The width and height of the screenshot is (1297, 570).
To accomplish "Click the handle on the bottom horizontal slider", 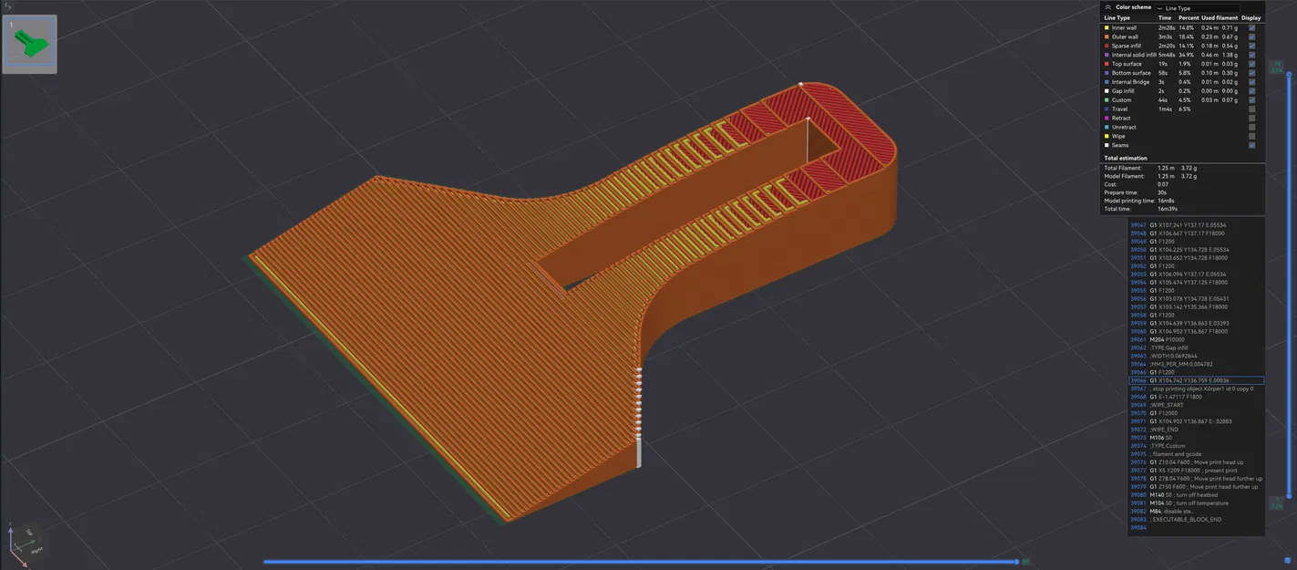I will [1018, 562].
